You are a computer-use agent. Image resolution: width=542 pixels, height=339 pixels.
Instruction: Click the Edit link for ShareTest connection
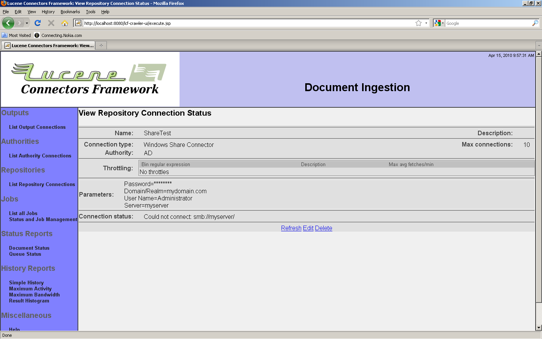coord(308,228)
